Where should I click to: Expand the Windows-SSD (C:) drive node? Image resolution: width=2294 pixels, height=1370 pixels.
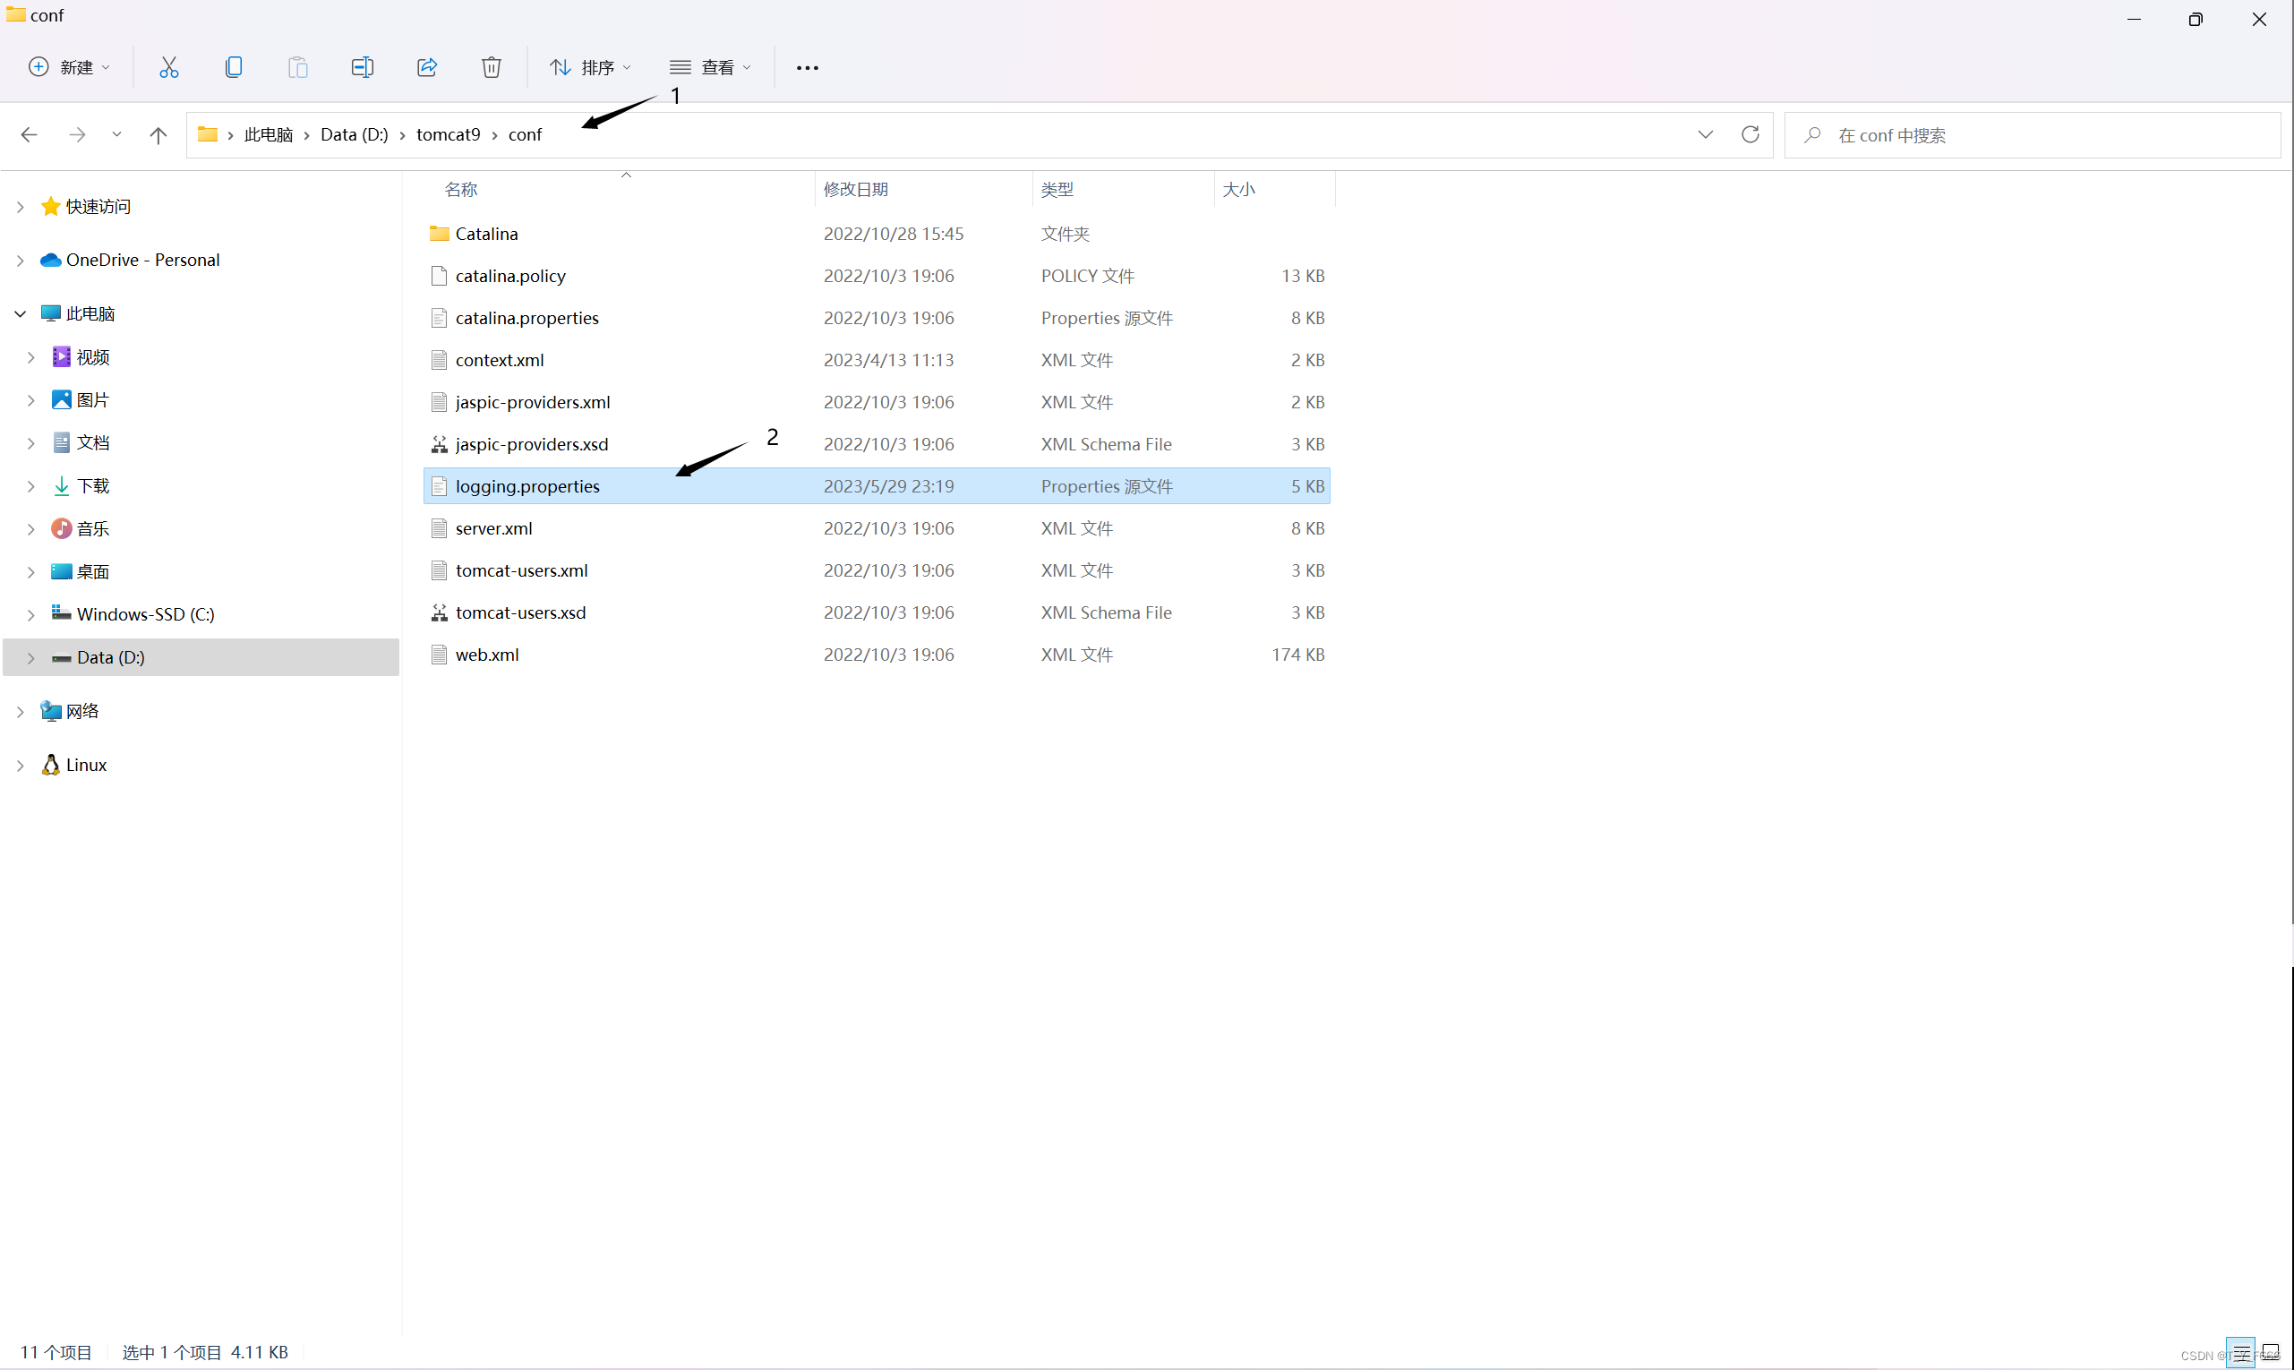[x=31, y=615]
